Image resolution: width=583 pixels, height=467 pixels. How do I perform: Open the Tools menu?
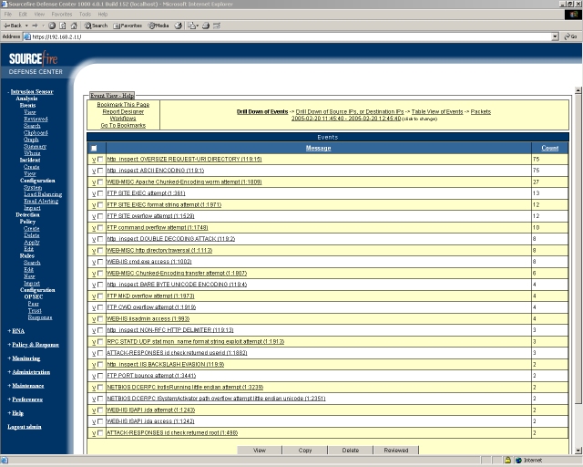85,15
